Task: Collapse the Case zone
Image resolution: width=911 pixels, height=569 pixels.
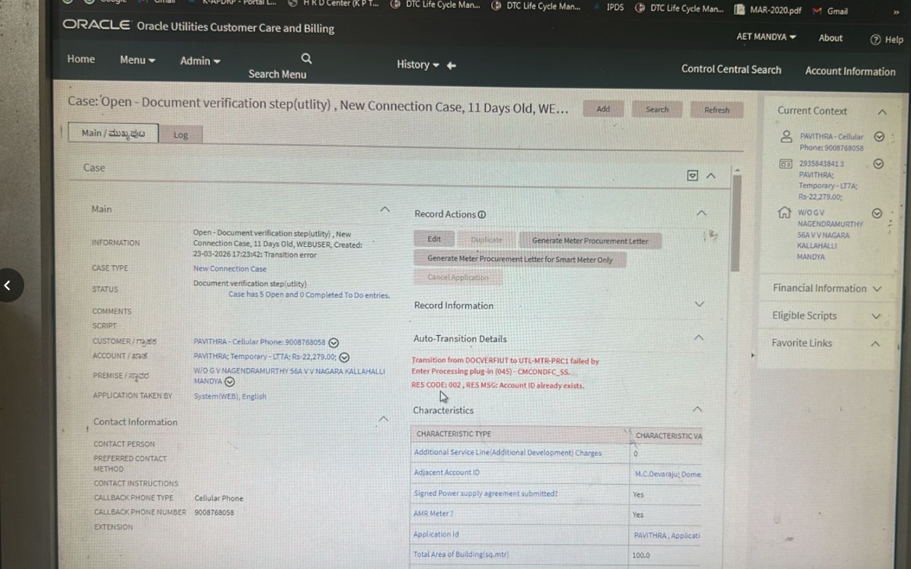Action: 711,176
